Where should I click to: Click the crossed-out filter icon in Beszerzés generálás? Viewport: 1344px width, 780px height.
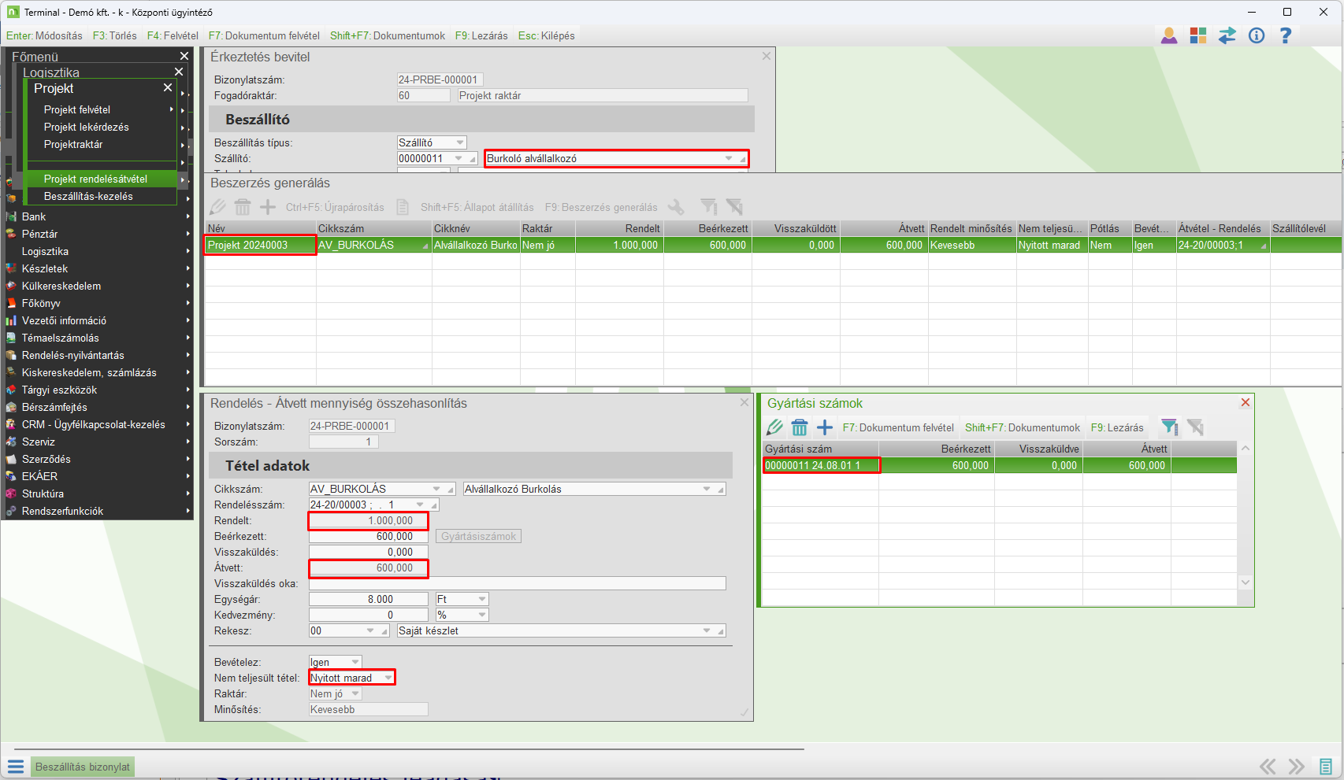tap(734, 207)
